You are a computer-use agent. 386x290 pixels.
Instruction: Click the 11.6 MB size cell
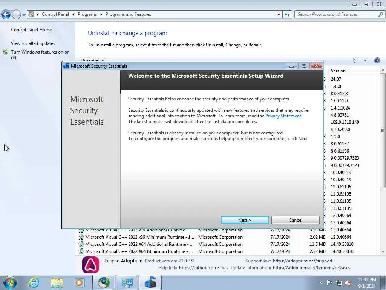[317, 244]
